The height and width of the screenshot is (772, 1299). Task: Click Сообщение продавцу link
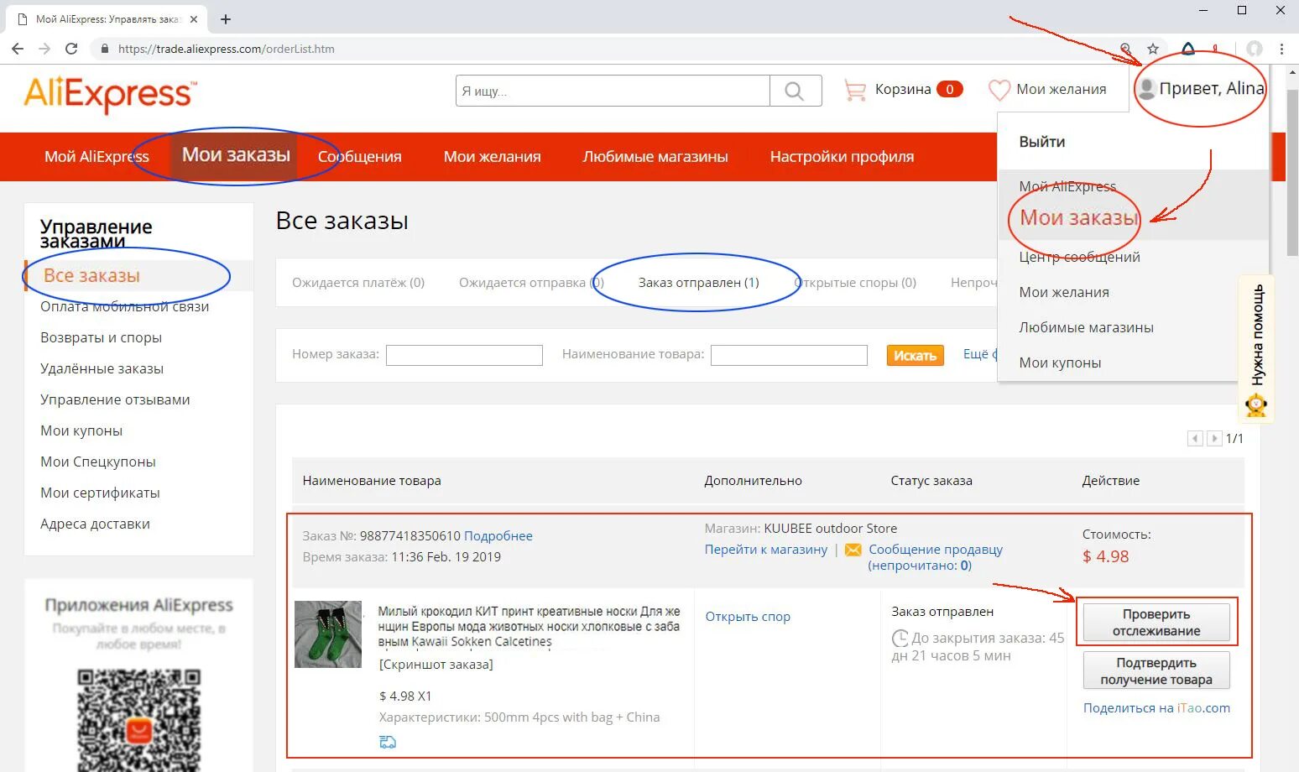(936, 550)
